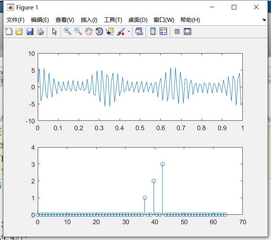Viewport: 271px width, 240px height.
Task: Select the Pan hand tool
Action: 89,32
